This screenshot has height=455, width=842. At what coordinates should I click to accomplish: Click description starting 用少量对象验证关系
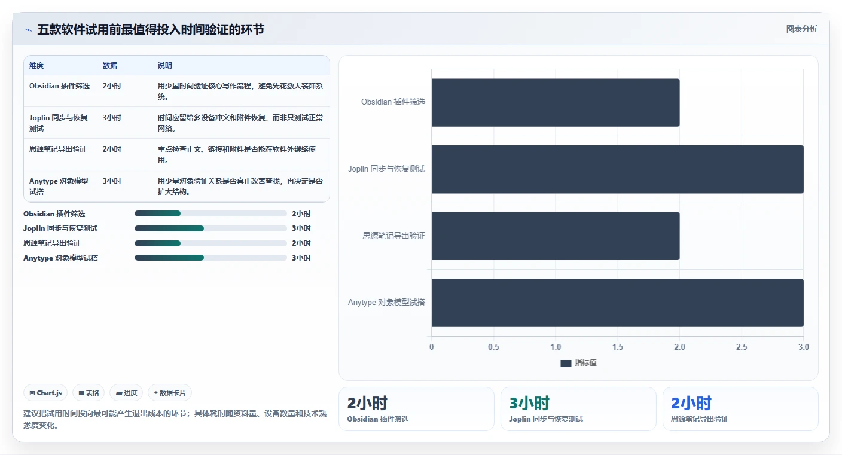pos(240,187)
